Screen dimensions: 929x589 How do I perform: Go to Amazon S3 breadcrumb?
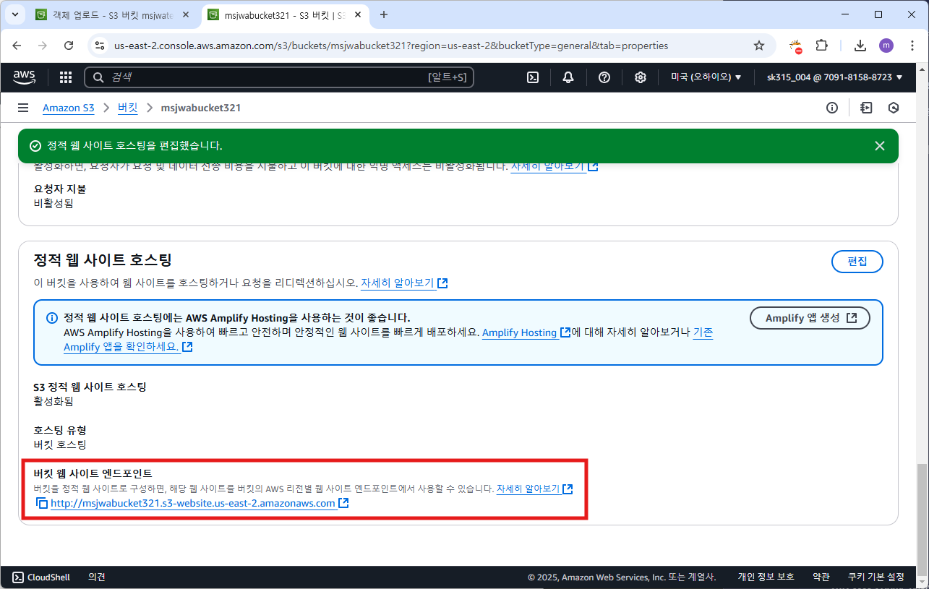(x=69, y=108)
